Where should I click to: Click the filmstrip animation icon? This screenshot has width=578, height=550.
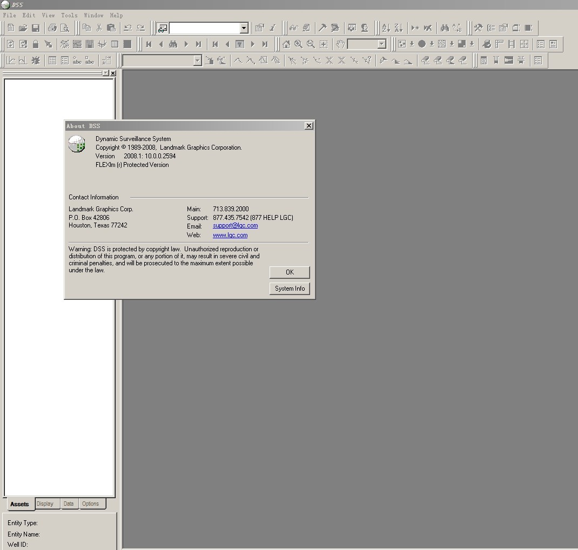tap(511, 44)
